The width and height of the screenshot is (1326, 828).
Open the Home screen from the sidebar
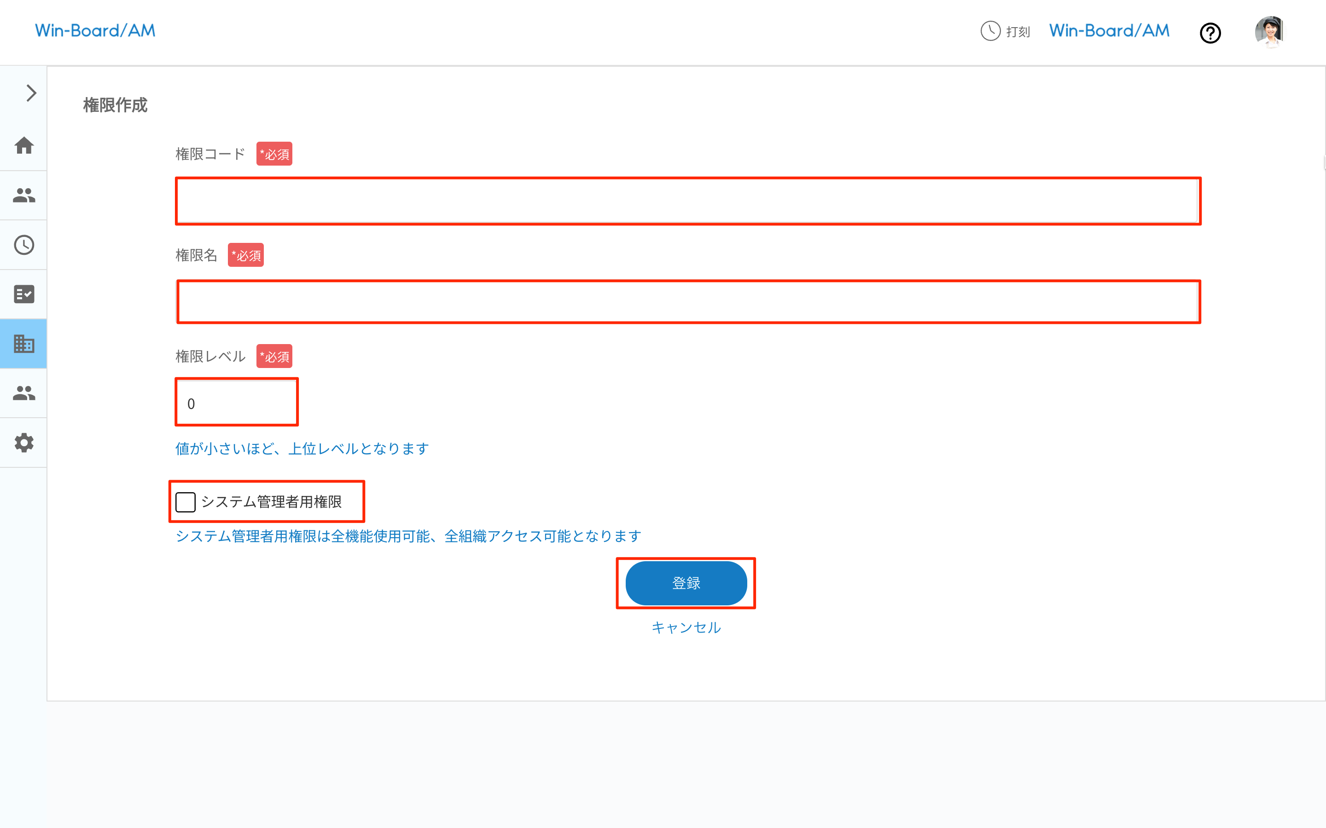[23, 145]
